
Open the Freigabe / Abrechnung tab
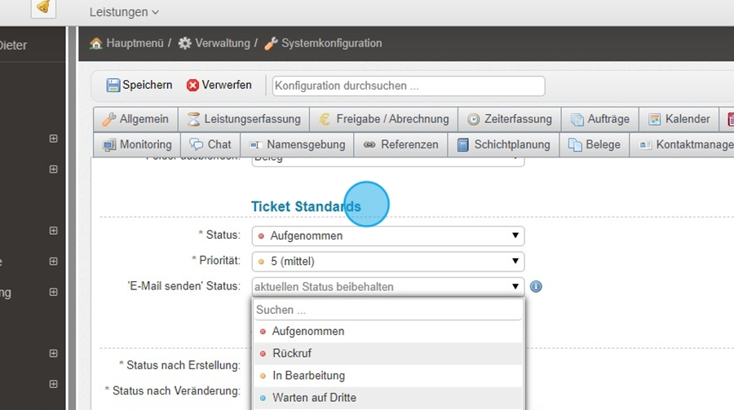383,119
